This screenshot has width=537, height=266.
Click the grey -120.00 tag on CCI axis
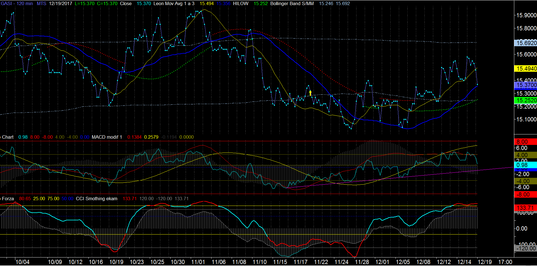[526, 248]
